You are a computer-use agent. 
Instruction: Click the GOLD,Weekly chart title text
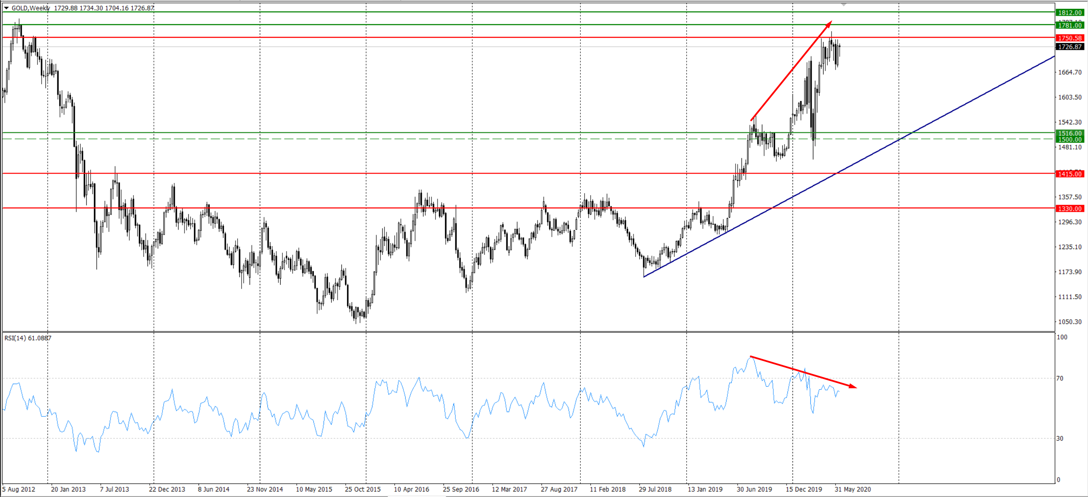click(31, 8)
